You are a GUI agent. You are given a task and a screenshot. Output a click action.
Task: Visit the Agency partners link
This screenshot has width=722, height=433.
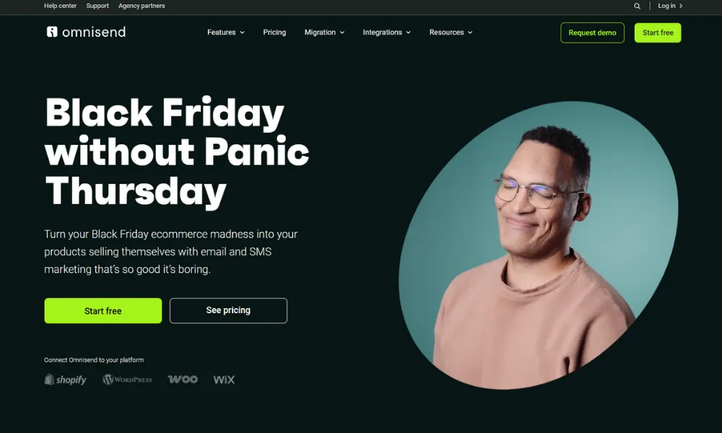pos(142,6)
